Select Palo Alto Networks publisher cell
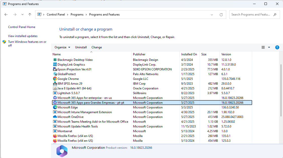The image size is (283, 158). click(x=146, y=74)
